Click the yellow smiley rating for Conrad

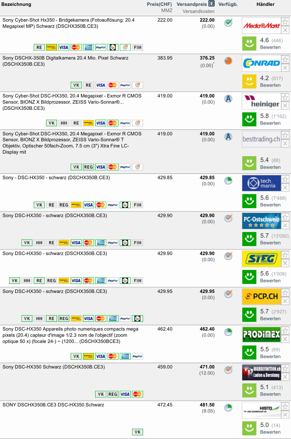point(249,81)
